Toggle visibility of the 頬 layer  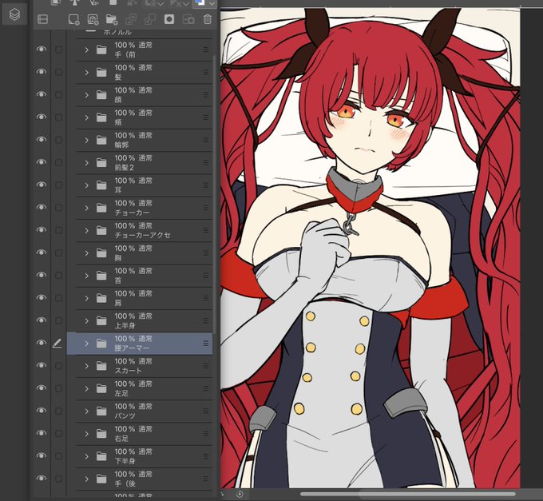42,117
